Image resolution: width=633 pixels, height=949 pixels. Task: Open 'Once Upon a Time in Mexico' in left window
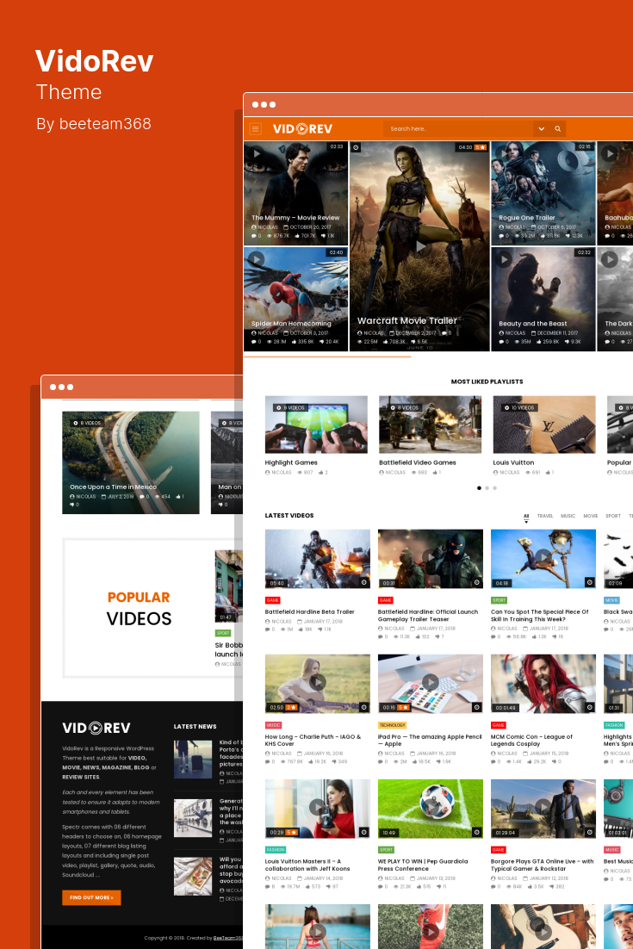(x=113, y=487)
